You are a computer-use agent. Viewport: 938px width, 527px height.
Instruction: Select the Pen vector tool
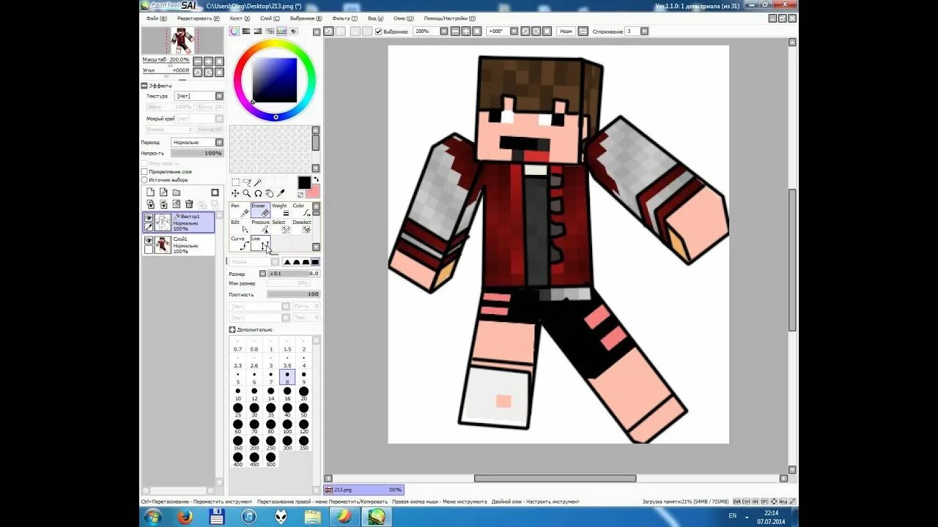[x=240, y=210]
